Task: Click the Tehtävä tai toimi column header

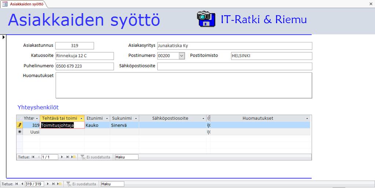Action: 62,118
